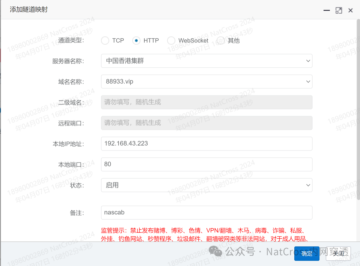Click the 远程端口 remote port field

(207, 123)
